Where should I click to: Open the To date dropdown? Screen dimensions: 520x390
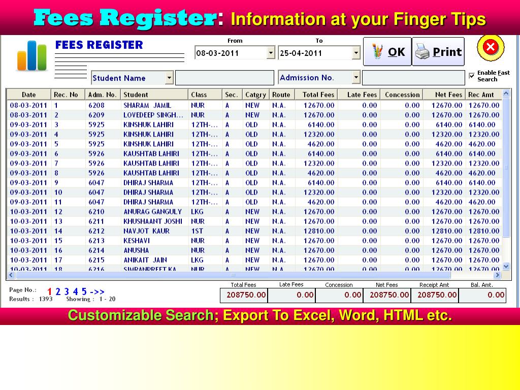coord(356,53)
